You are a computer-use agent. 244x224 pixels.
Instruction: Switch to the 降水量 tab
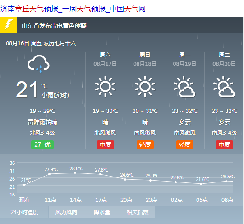pos(102,212)
